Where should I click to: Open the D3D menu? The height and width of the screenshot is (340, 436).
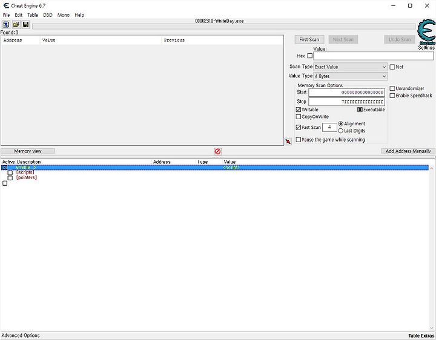[48, 15]
